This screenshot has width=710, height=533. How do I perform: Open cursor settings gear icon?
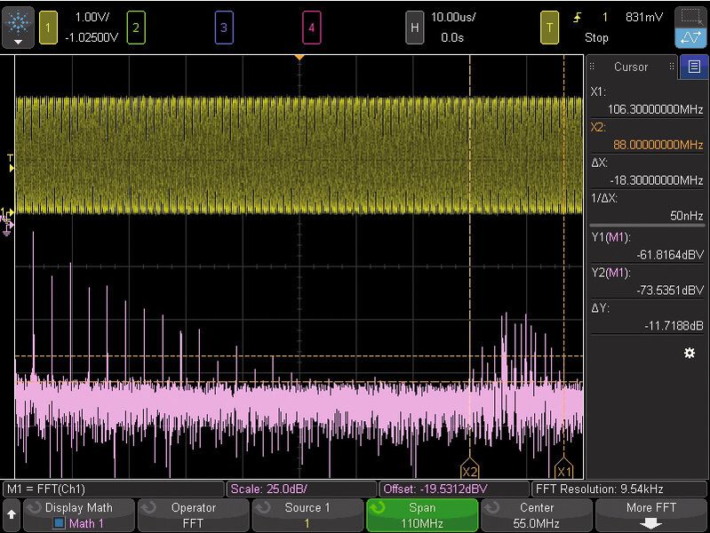[690, 353]
